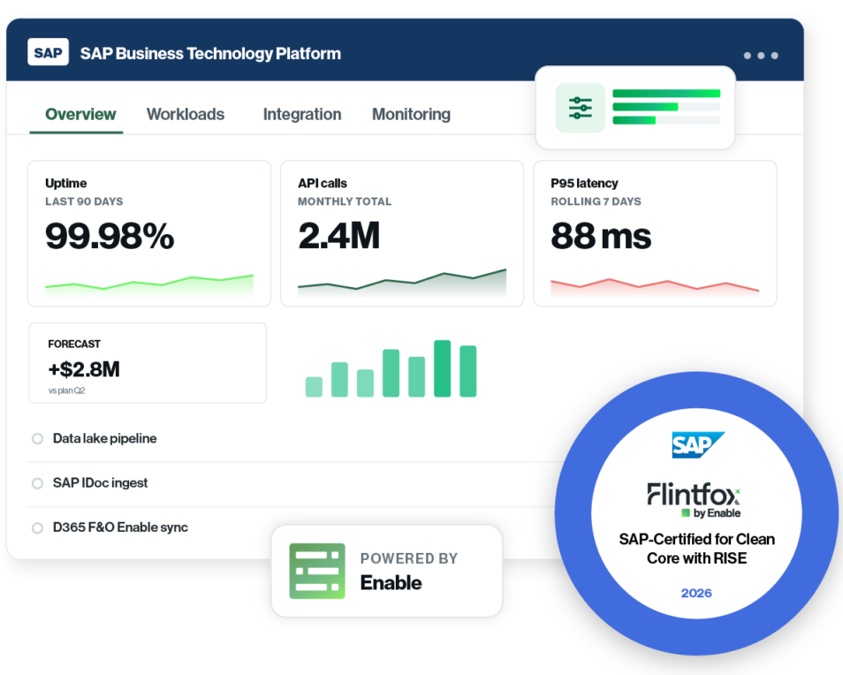
Task: Click the 'Data lake pipeline' row text
Action: click(x=105, y=438)
